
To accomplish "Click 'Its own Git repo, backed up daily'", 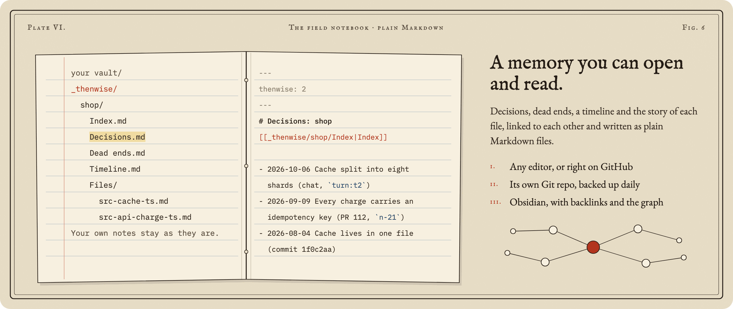I will (x=575, y=185).
